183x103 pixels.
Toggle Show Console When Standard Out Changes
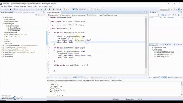pyautogui.click(x=164, y=78)
